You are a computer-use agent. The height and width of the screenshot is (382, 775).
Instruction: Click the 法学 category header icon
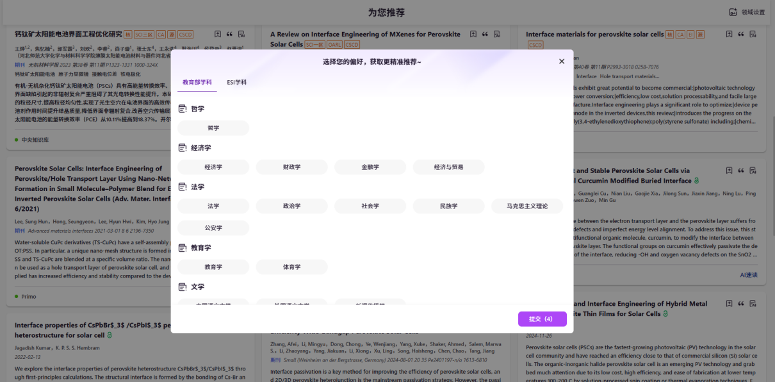click(x=182, y=187)
